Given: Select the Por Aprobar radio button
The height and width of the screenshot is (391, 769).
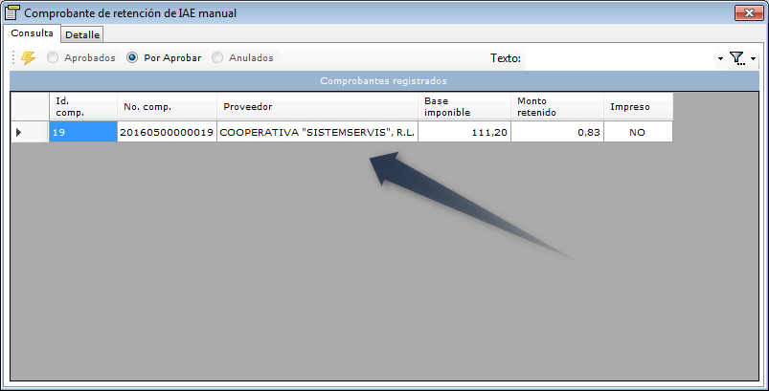Looking at the screenshot, I should (131, 57).
